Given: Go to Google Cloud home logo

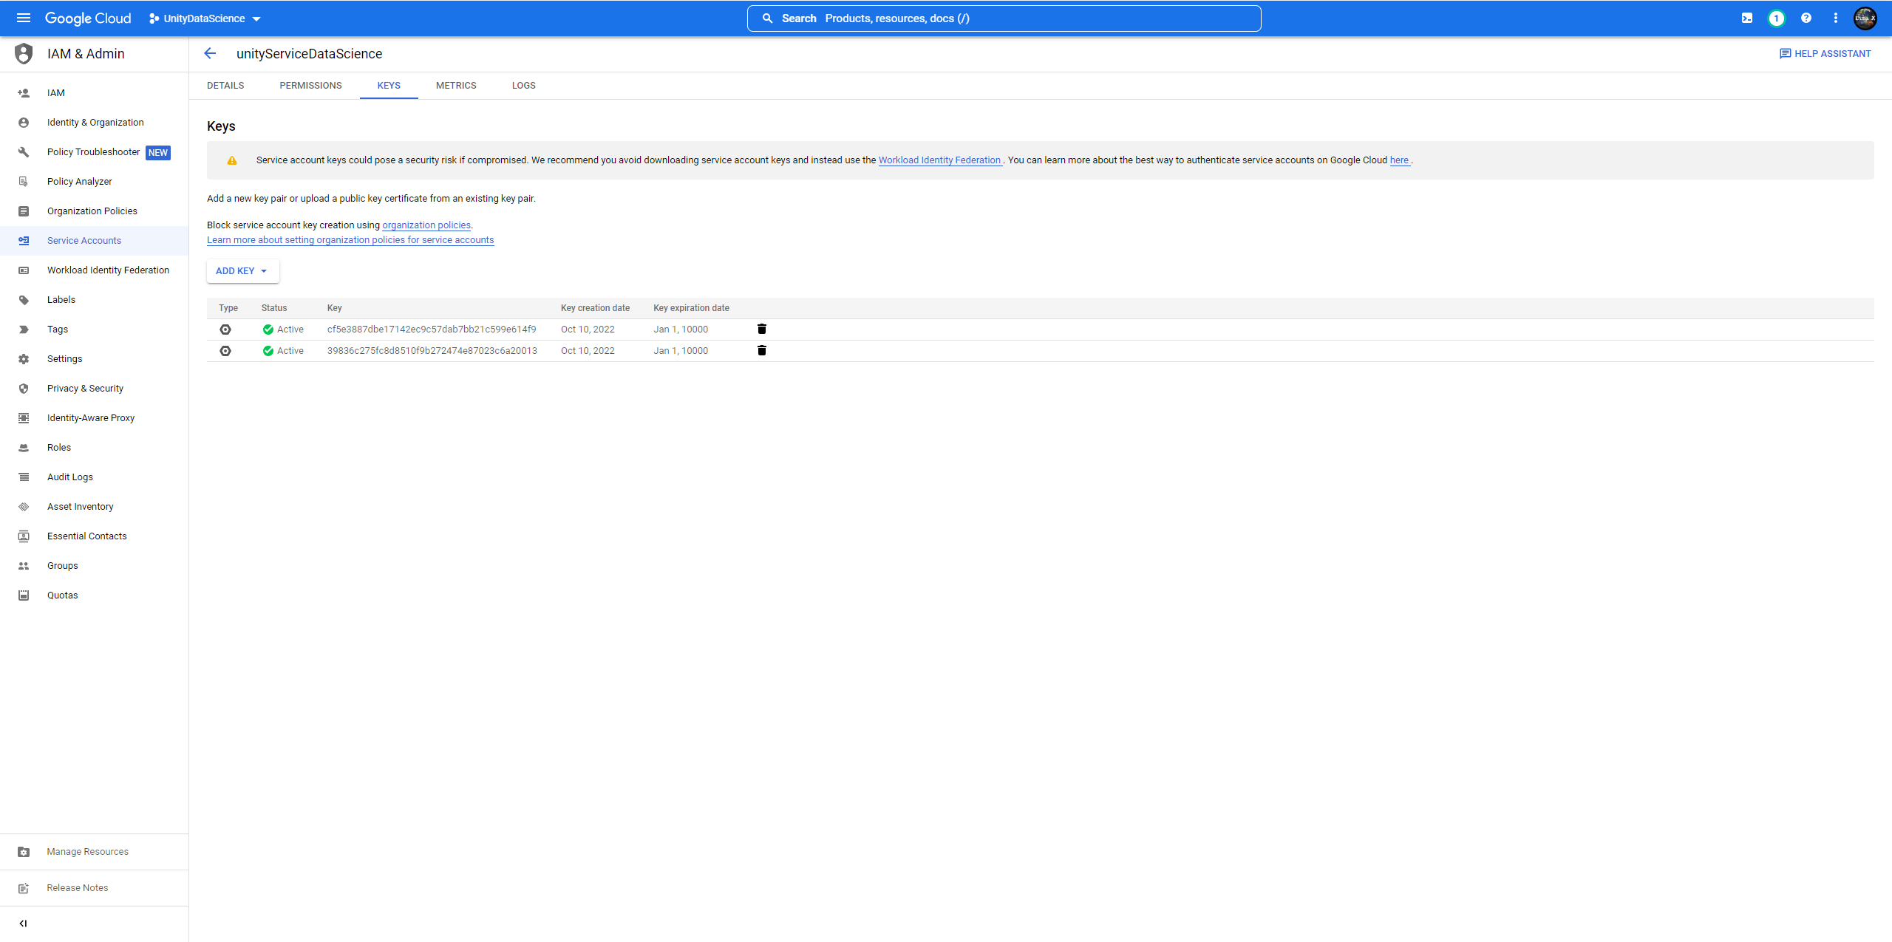Looking at the screenshot, I should click(88, 18).
